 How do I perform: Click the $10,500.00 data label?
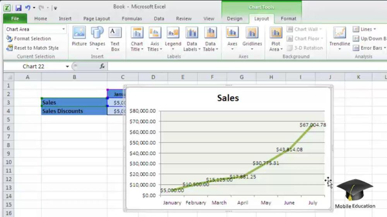pos(196,184)
